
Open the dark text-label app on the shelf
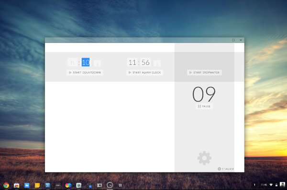point(58,185)
